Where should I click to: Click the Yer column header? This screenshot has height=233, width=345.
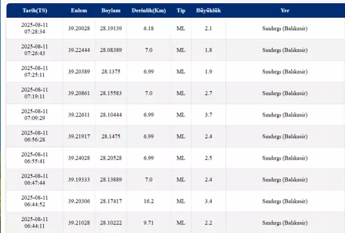(285, 11)
